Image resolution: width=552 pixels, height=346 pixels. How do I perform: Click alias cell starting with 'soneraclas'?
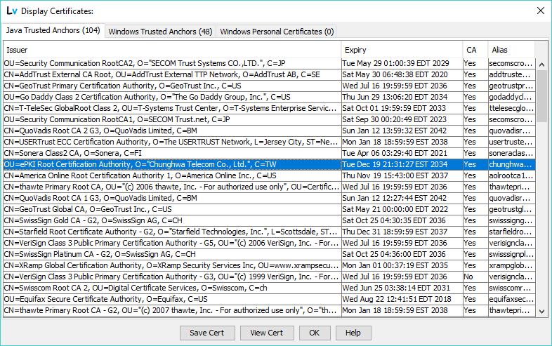pyautogui.click(x=511, y=154)
